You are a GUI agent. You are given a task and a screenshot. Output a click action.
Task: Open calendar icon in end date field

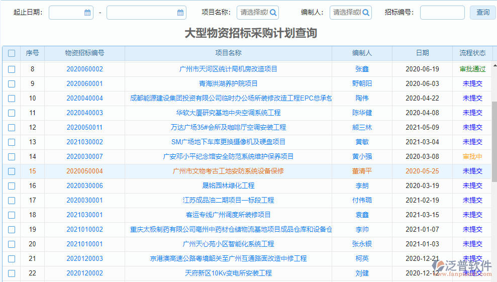click(180, 13)
